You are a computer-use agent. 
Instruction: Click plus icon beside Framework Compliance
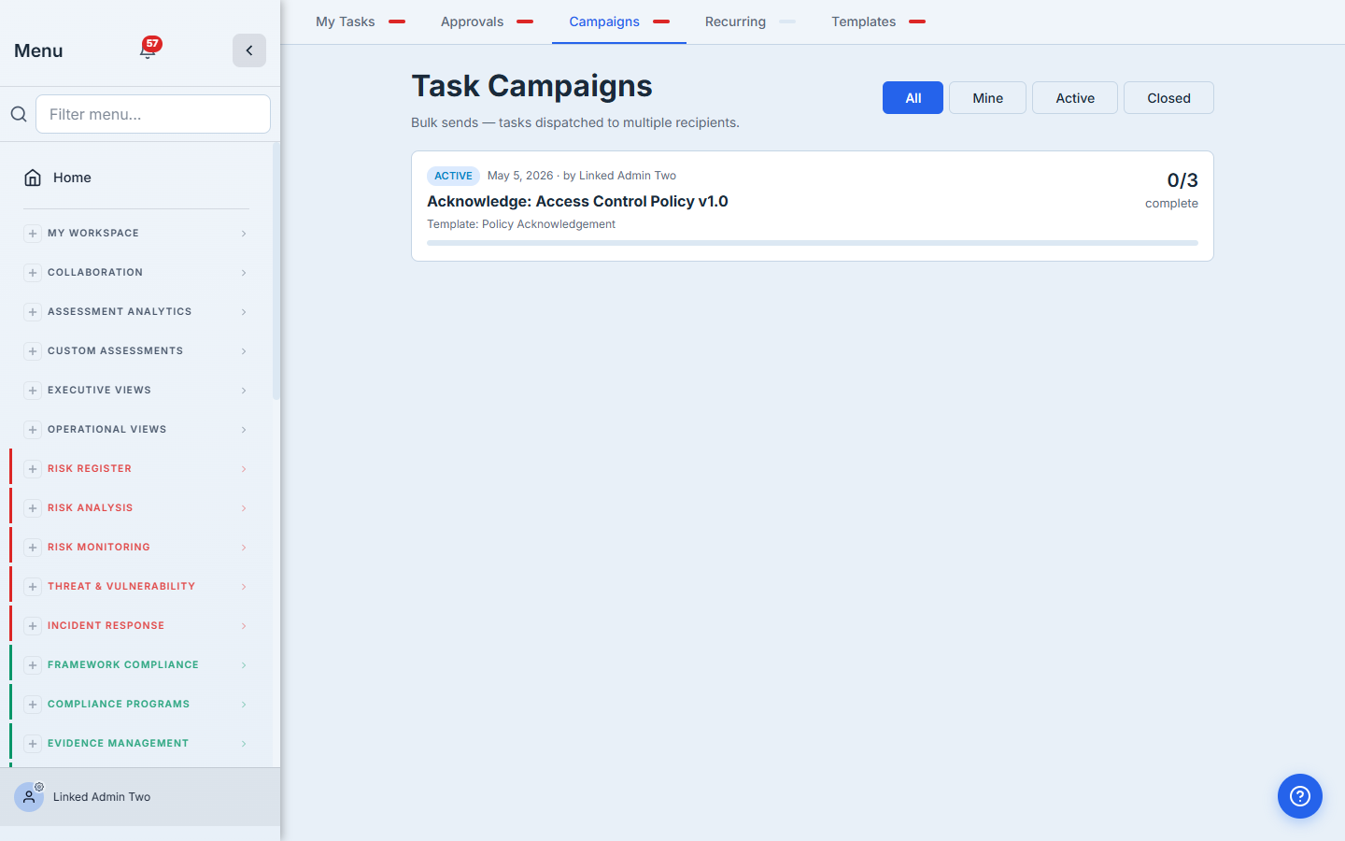click(33, 665)
